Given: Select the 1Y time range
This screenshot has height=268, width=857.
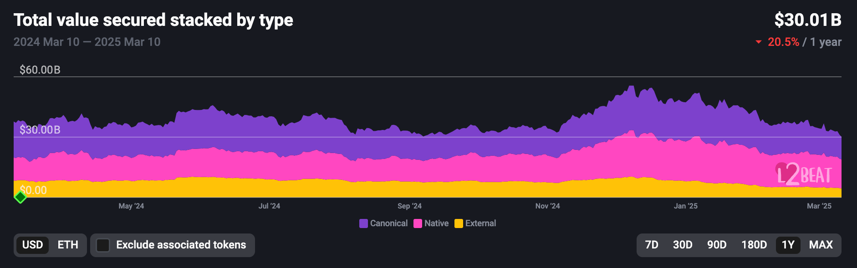Looking at the screenshot, I should click(788, 245).
